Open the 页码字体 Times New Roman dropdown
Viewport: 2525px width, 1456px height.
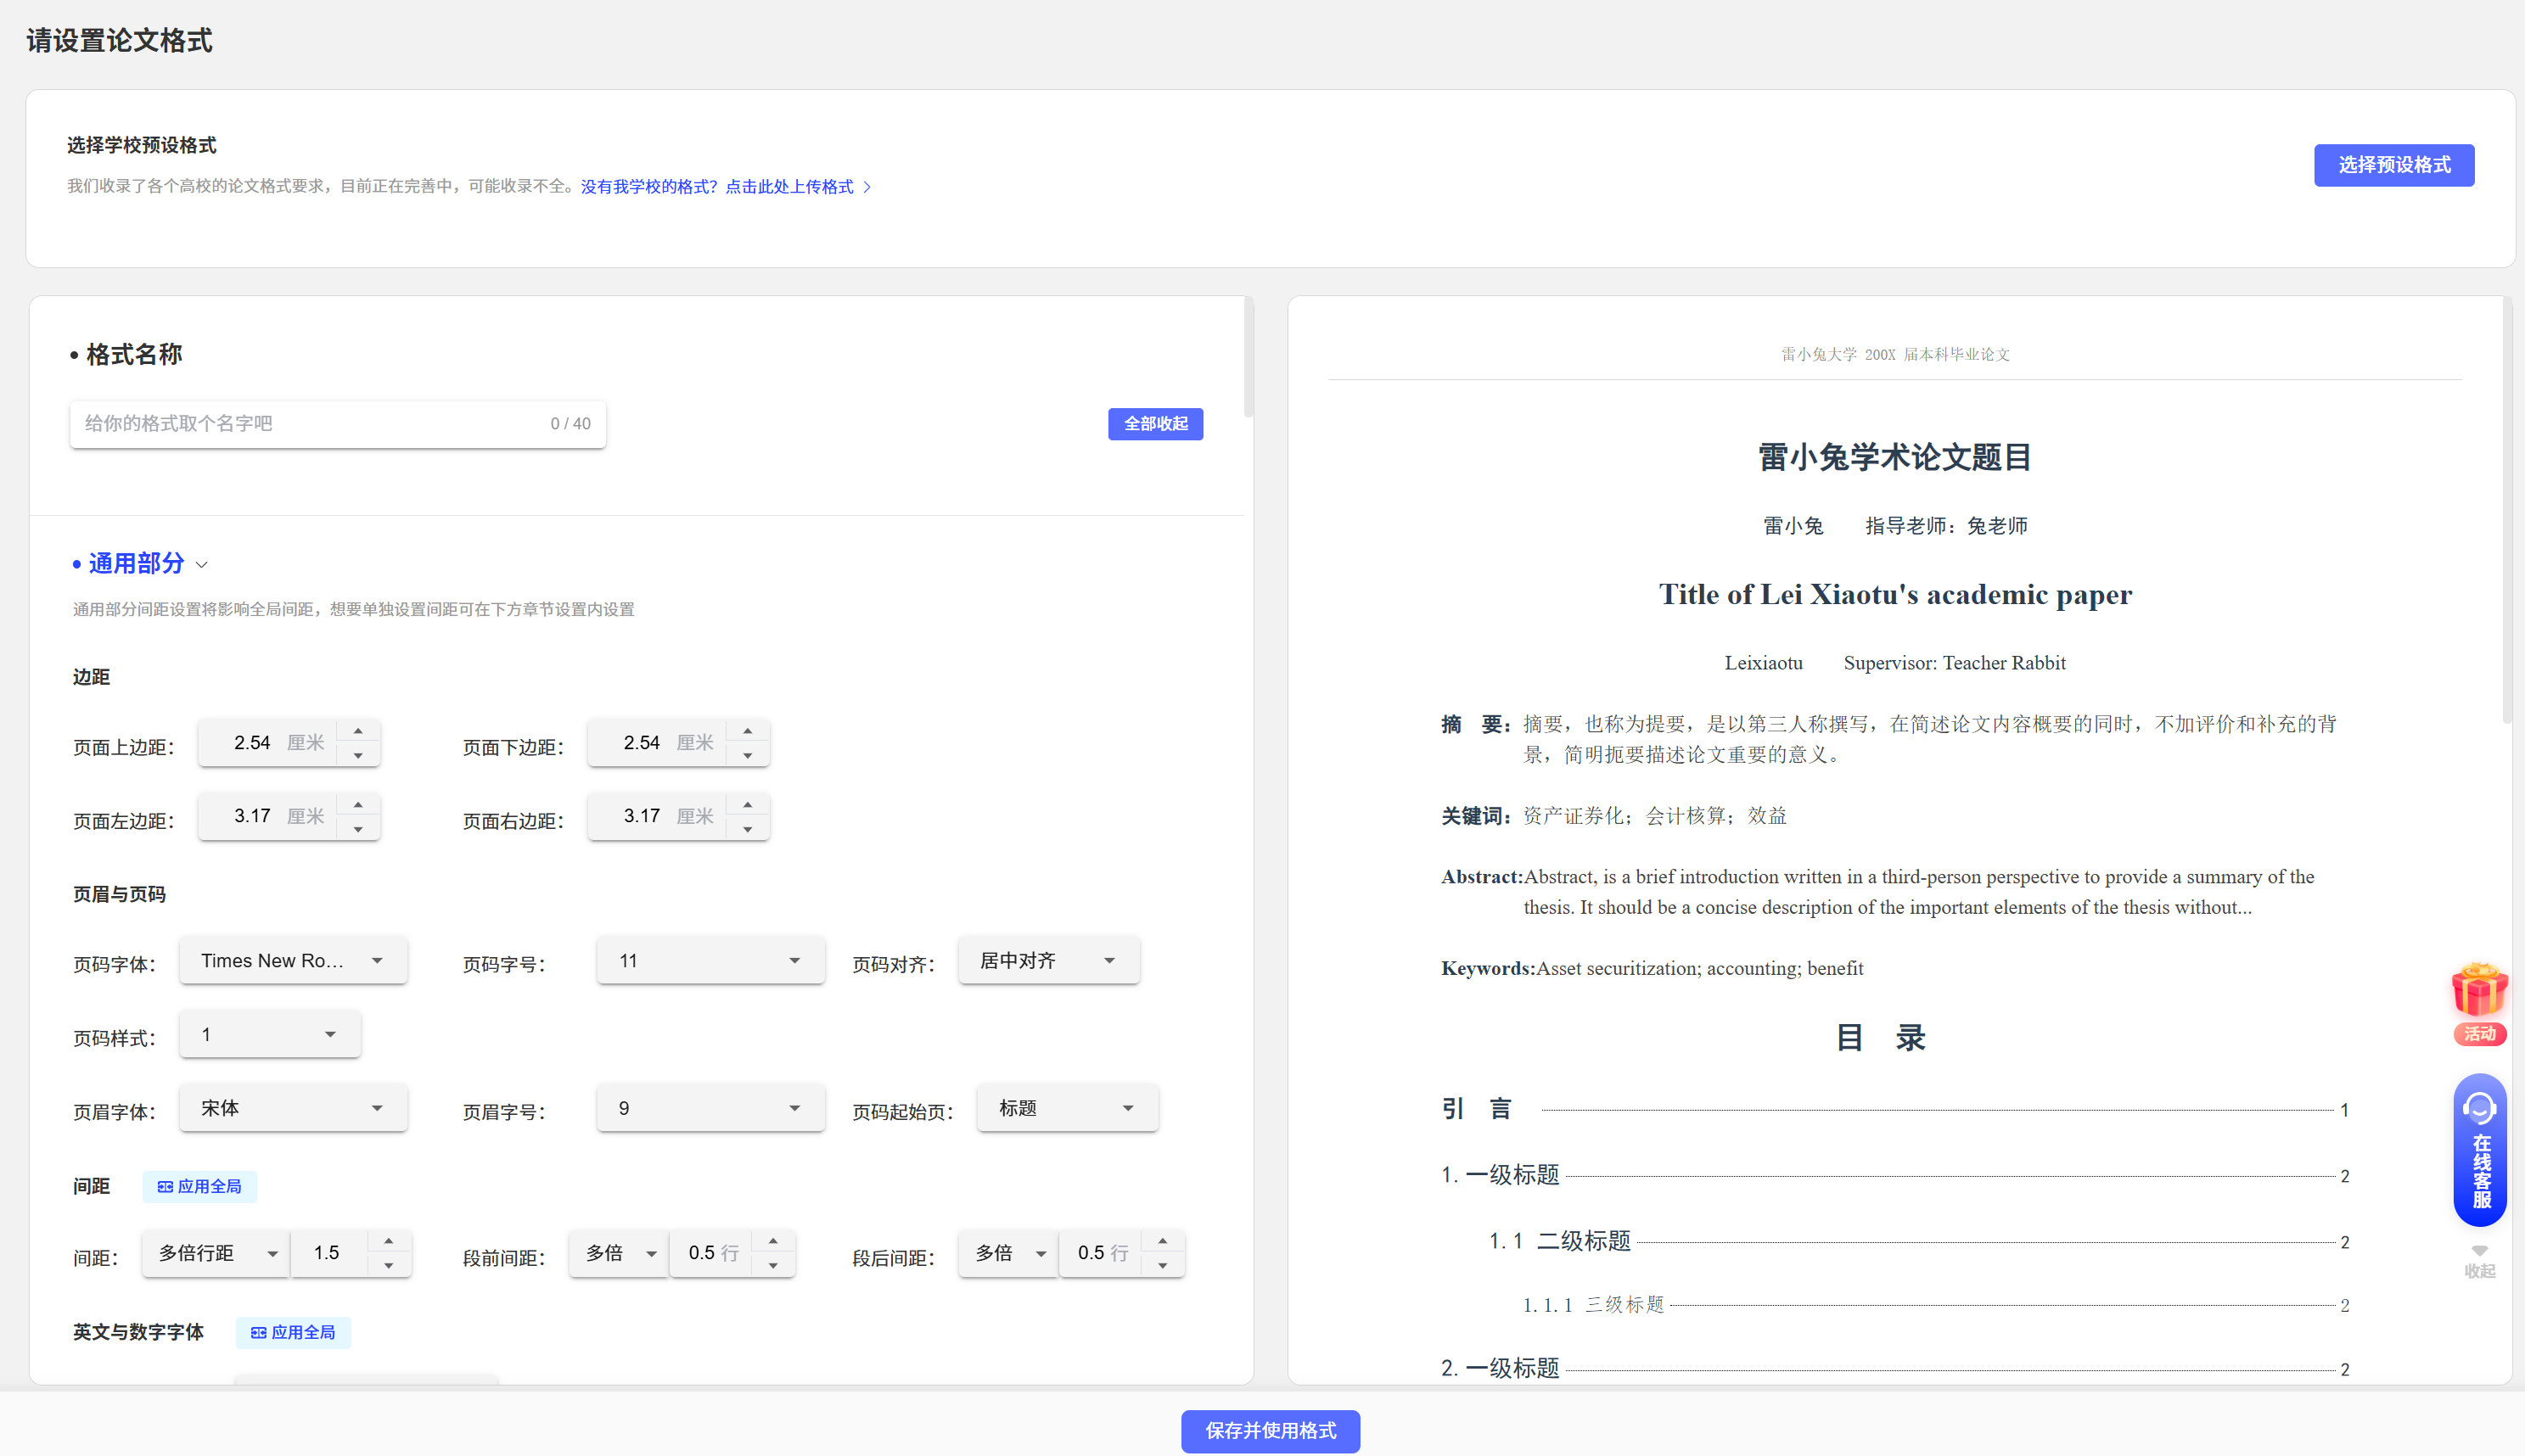[x=292, y=960]
